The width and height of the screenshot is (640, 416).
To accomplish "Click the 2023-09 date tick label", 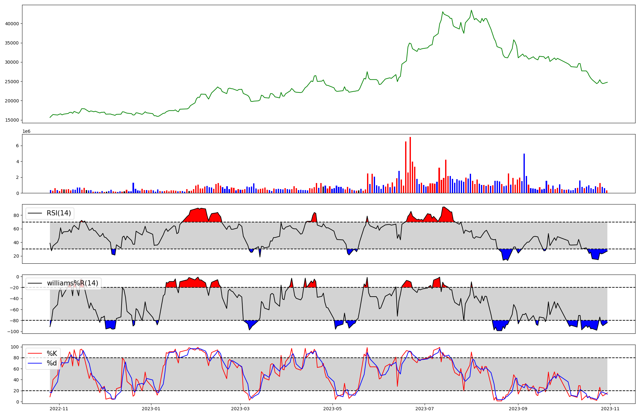I will coord(518,409).
